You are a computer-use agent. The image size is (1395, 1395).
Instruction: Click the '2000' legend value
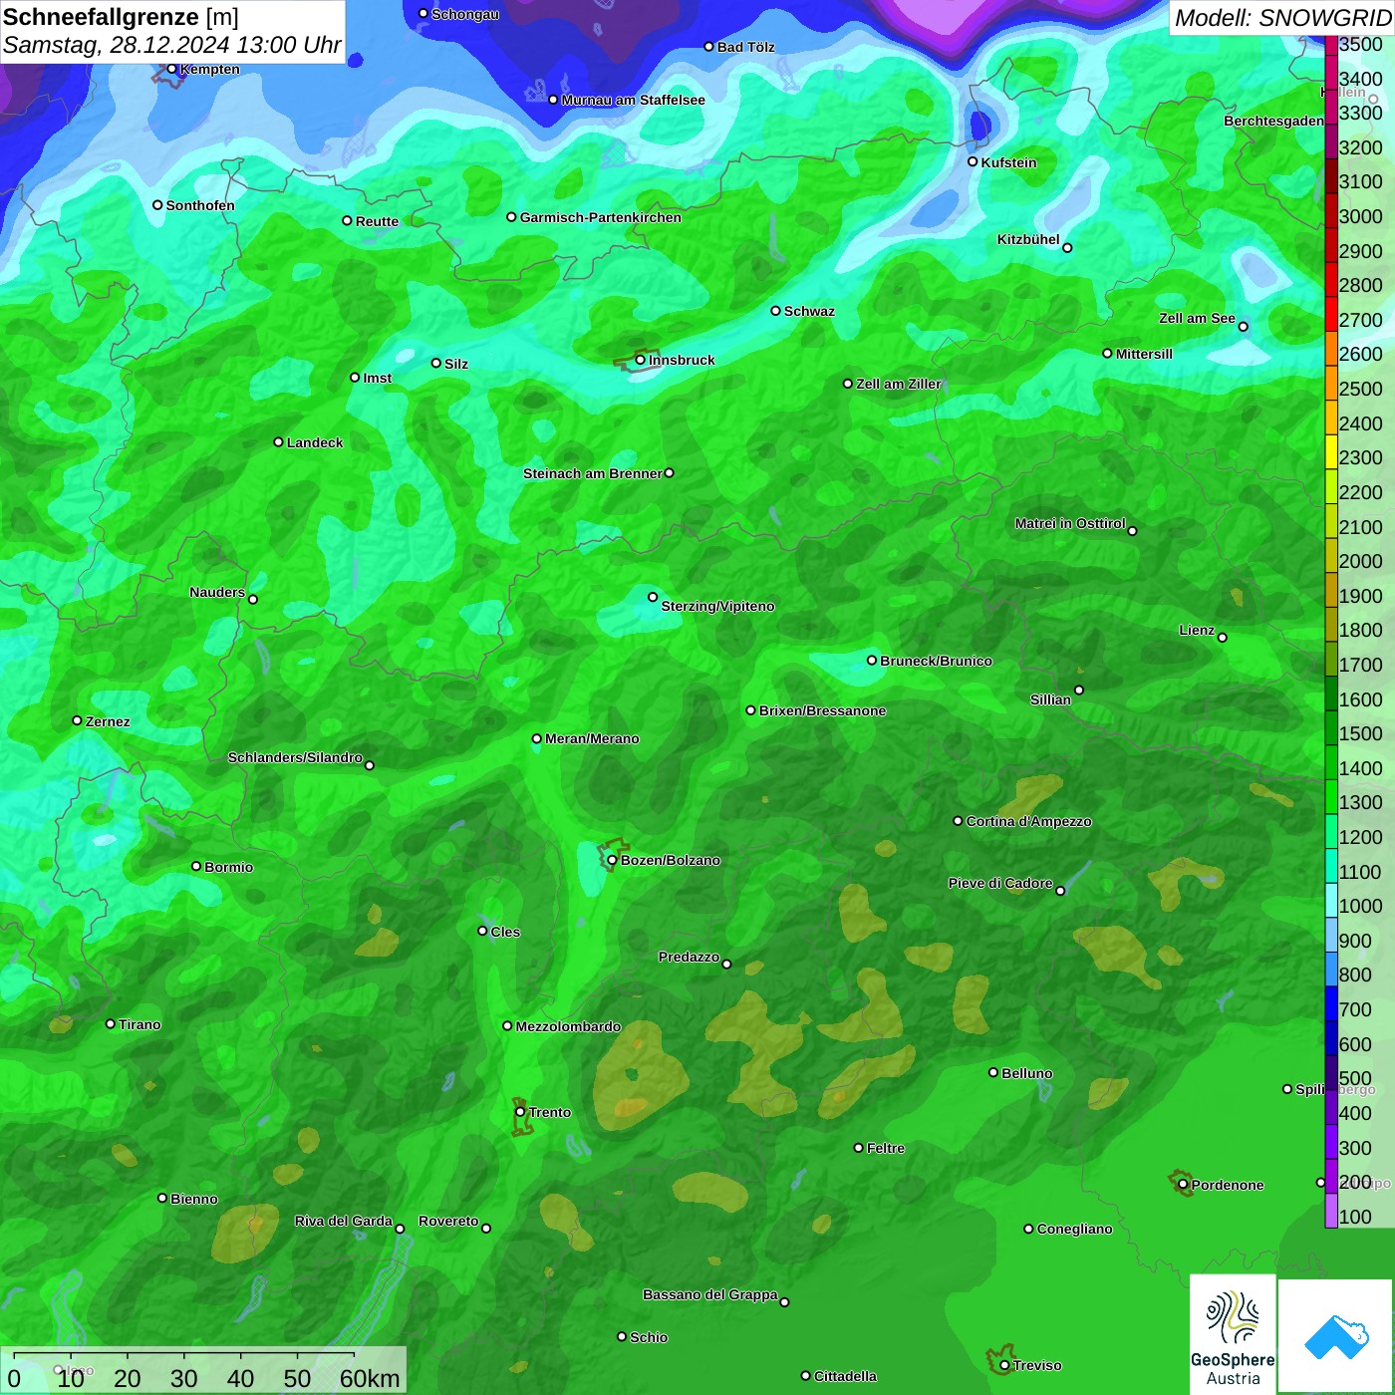tap(1361, 561)
